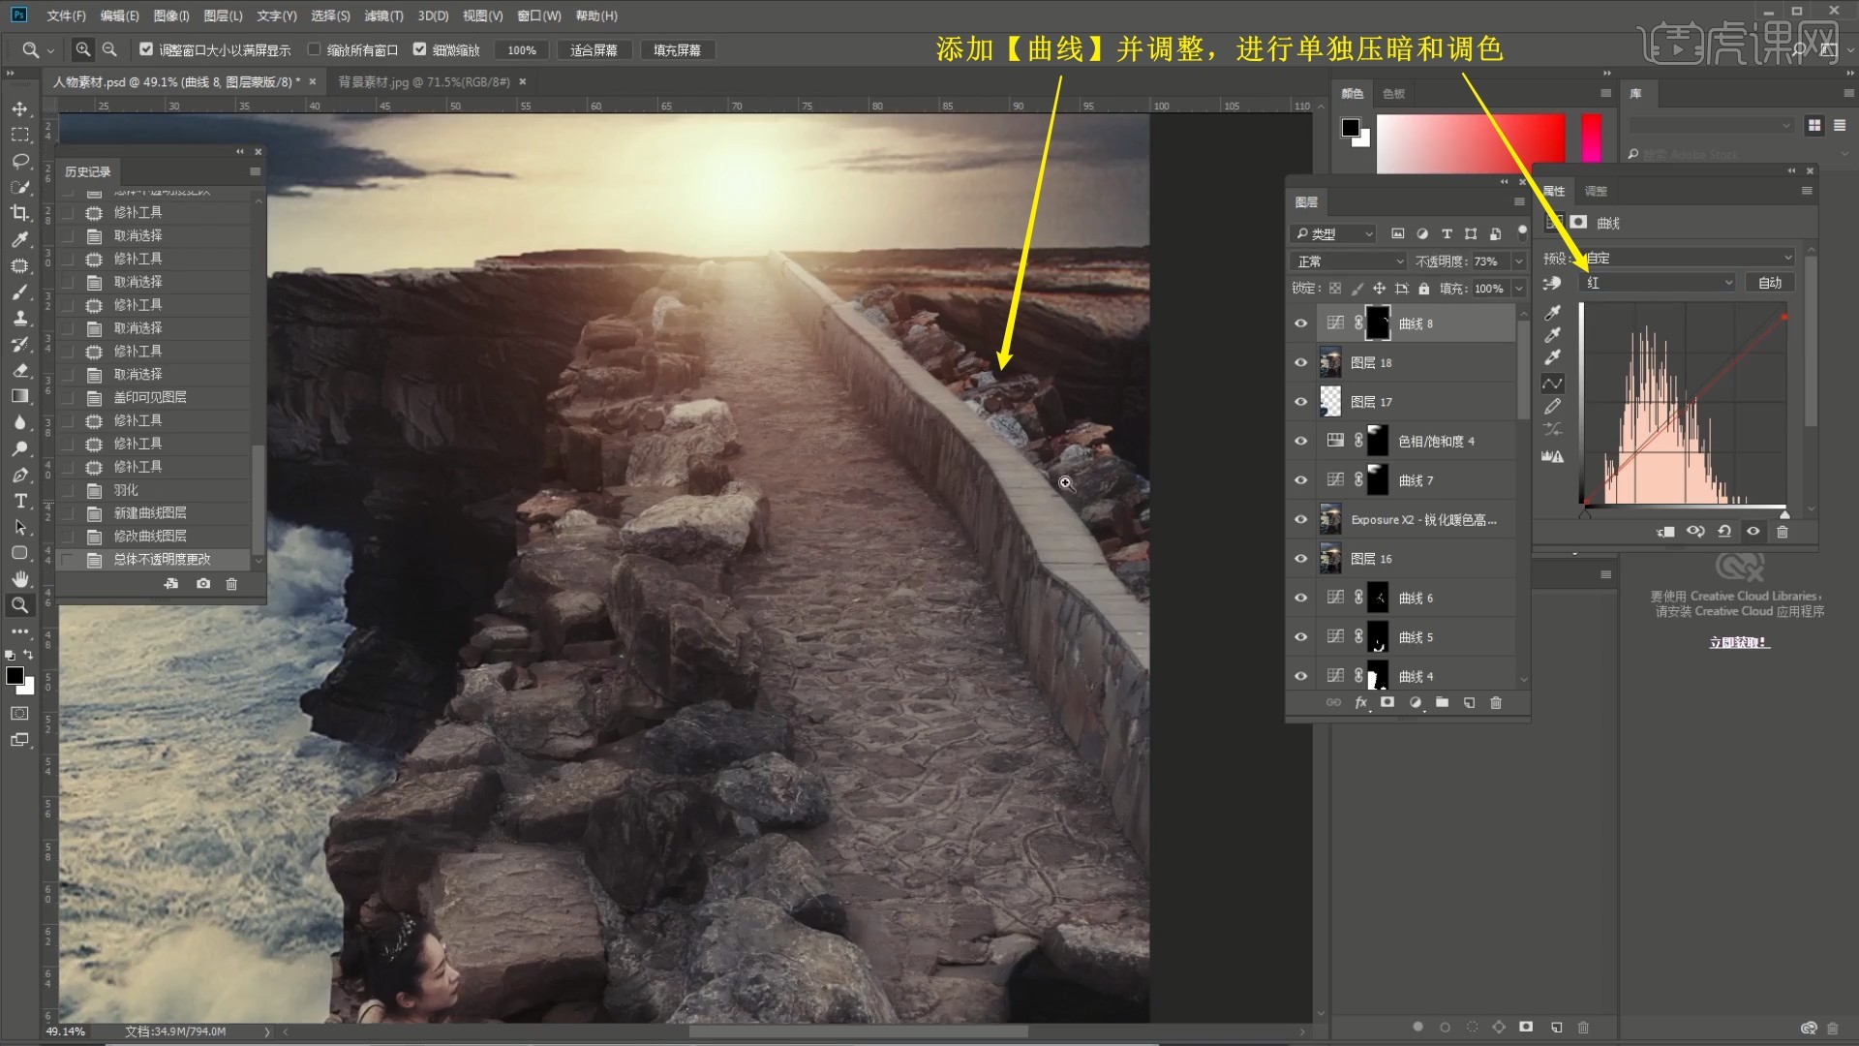The width and height of the screenshot is (1859, 1046).
Task: Add a layer mask from Layers panel
Action: coord(1387,702)
